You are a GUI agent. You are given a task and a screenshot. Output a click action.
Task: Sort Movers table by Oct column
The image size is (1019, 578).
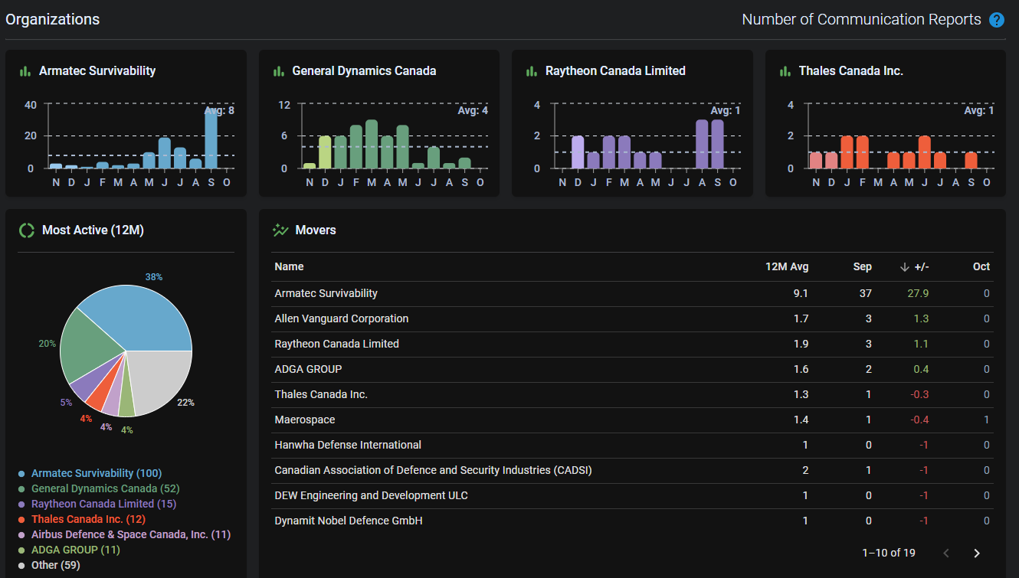[981, 266]
